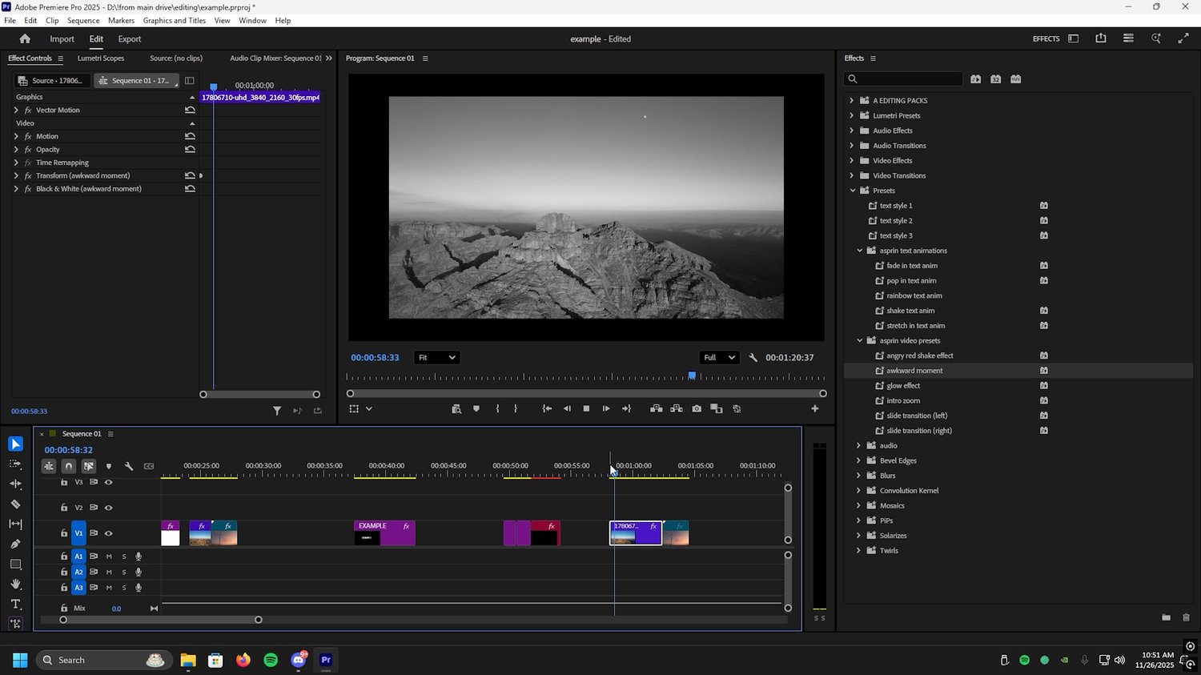Image resolution: width=1201 pixels, height=675 pixels.
Task: Select the Type tool
Action: point(15,605)
